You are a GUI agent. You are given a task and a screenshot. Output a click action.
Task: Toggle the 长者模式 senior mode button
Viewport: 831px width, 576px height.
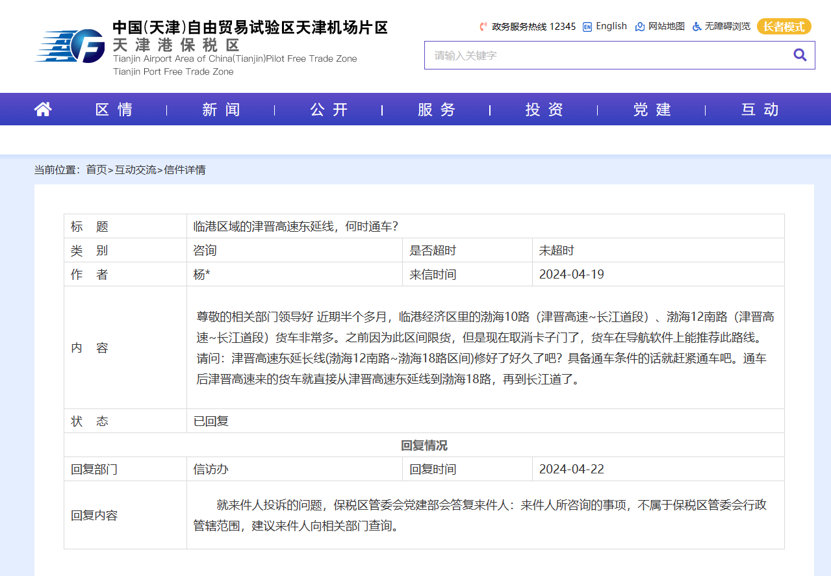tap(784, 27)
